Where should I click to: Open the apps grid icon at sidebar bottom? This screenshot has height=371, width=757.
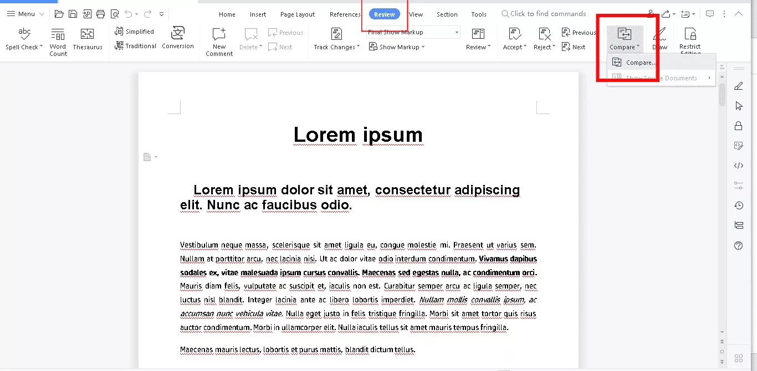[738, 358]
